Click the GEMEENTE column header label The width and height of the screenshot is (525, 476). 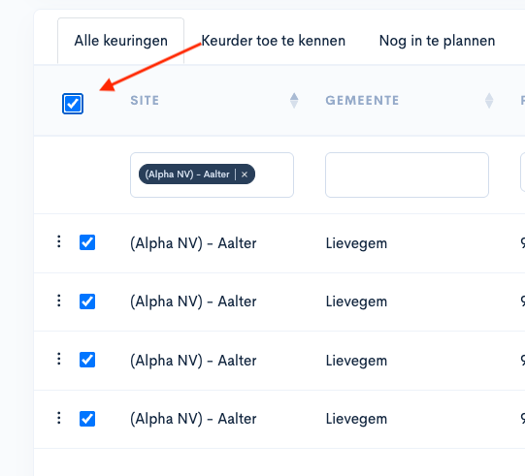point(362,101)
